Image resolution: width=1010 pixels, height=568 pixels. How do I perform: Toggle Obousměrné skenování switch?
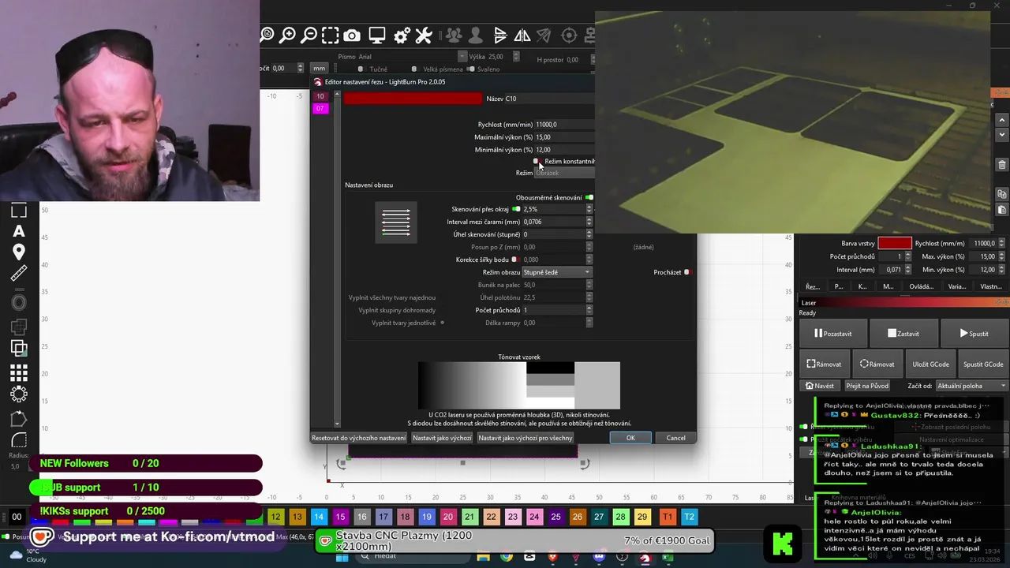pos(589,197)
